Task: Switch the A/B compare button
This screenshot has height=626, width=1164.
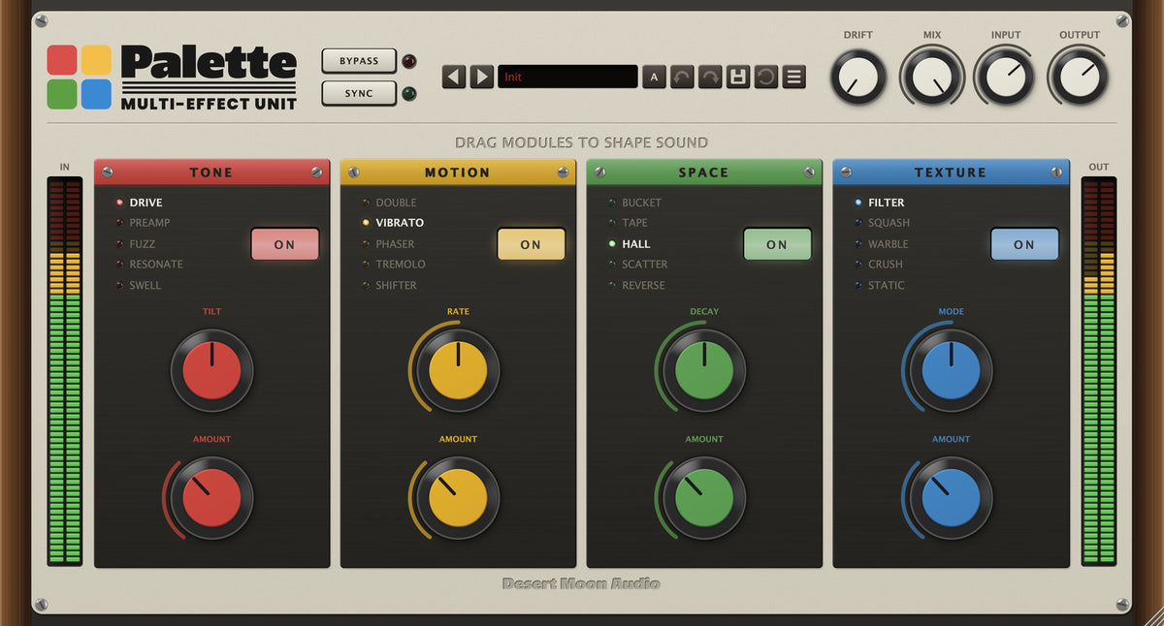Action: coord(654,77)
